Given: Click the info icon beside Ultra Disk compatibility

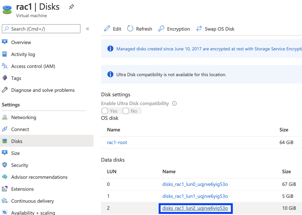Looking at the screenshot, I should (174, 103).
